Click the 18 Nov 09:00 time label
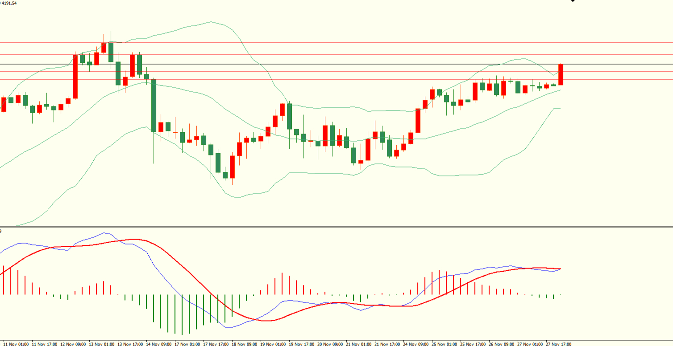This screenshot has height=346, width=673. click(x=245, y=344)
